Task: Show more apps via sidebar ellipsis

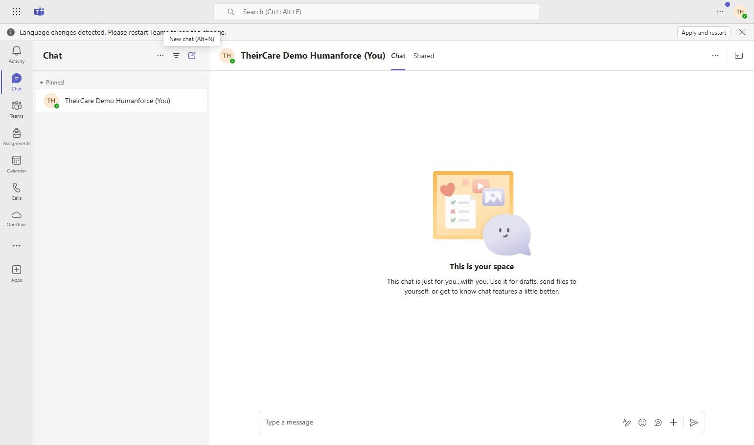Action: pos(17,246)
